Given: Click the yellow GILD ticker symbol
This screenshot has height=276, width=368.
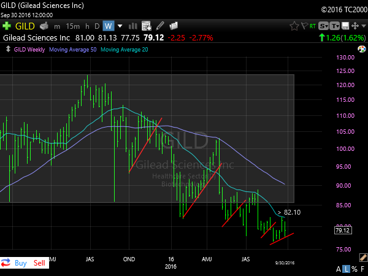Looking at the screenshot, I should tap(25, 26).
